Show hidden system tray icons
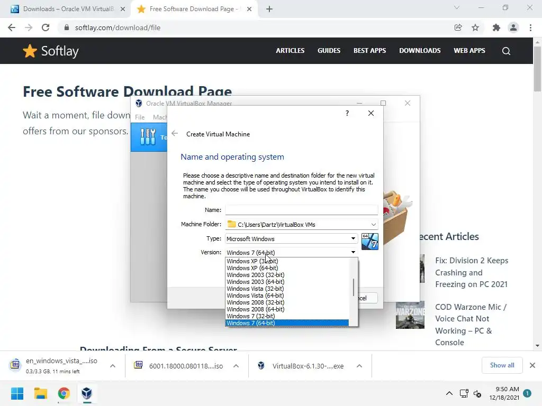The image size is (542, 406). click(449, 393)
